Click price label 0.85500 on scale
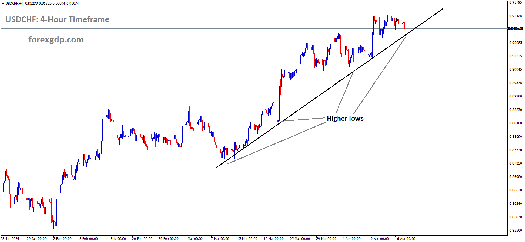The width and height of the screenshot is (525, 242). click(515, 231)
